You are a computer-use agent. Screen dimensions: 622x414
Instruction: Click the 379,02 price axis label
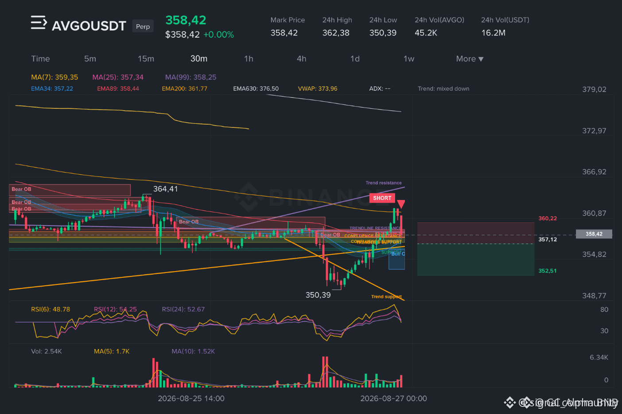(594, 89)
